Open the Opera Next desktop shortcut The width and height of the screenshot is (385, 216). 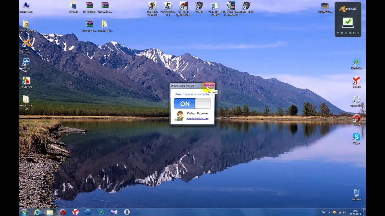tap(356, 101)
